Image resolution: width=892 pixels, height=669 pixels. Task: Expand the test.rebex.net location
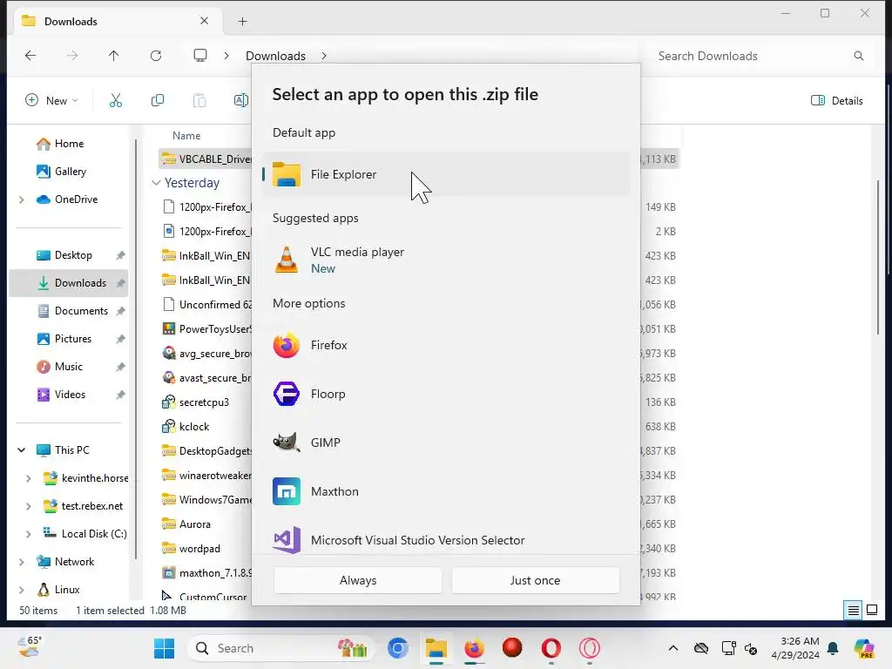coord(29,506)
